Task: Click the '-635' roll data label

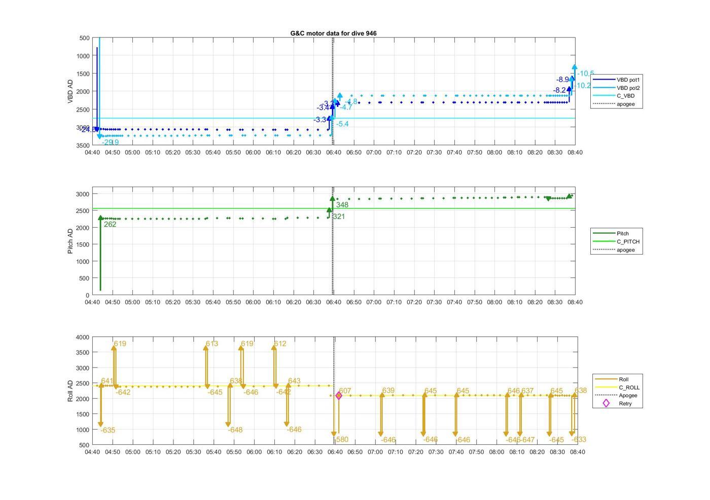Action: tap(108, 431)
